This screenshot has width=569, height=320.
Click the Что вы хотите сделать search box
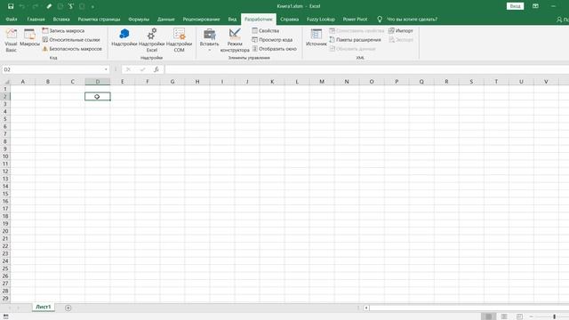click(x=412, y=20)
